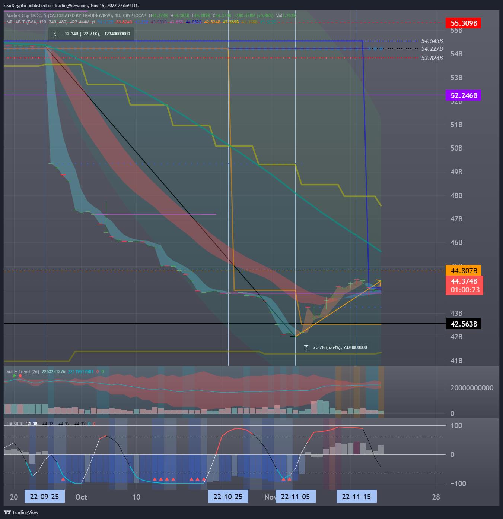
Task: Click the readCrypto published header text
Action: pos(71,6)
